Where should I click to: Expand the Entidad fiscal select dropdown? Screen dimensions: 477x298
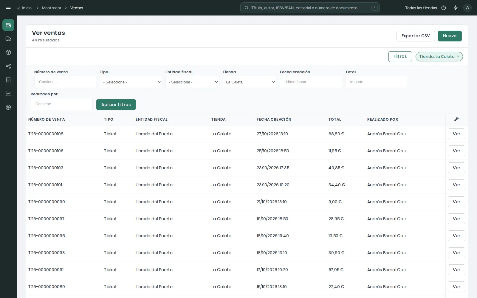192,82
